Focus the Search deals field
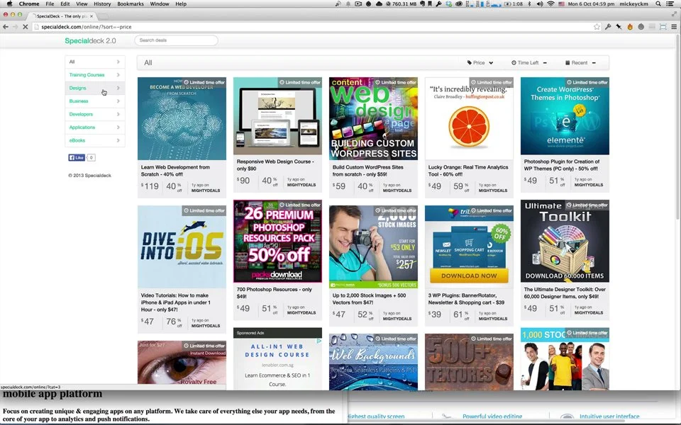Screen dimensions: 681x425 [x=176, y=40]
